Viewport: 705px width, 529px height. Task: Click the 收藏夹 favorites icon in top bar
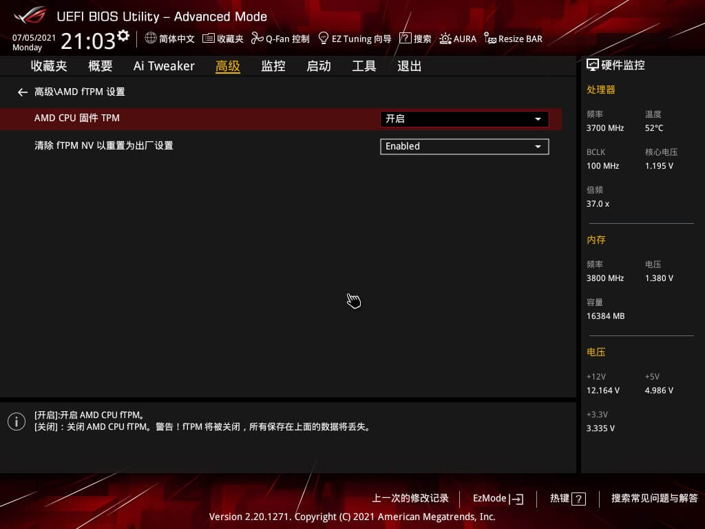coord(222,39)
